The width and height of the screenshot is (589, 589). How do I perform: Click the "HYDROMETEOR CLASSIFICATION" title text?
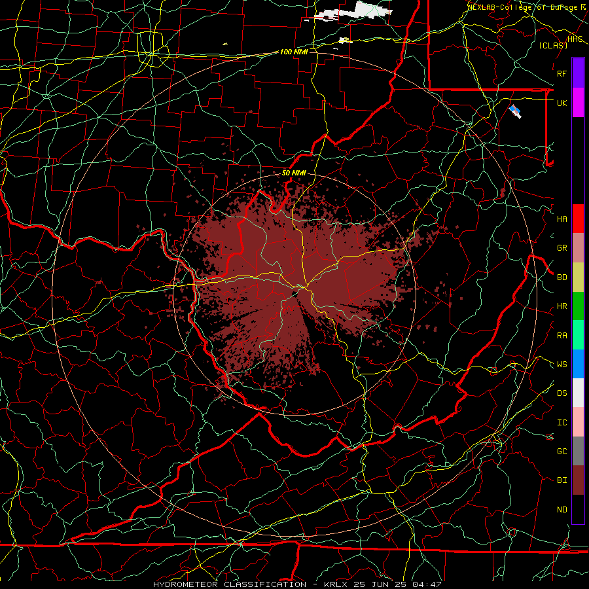(x=230, y=584)
